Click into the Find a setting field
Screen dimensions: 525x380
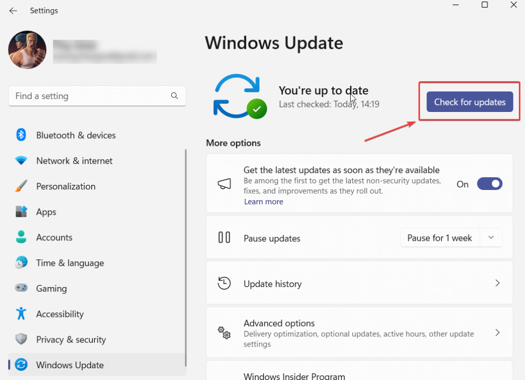point(90,96)
